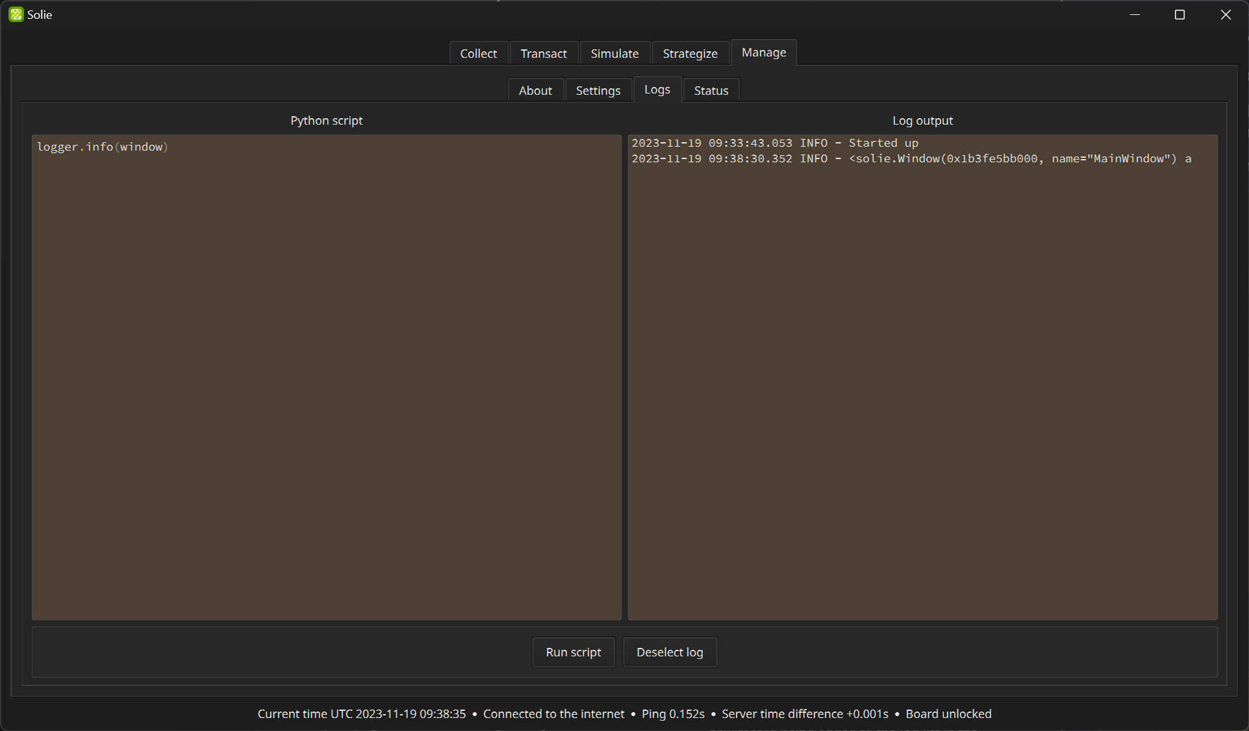Click inside the Python script editor
The image size is (1249, 731).
coord(326,377)
